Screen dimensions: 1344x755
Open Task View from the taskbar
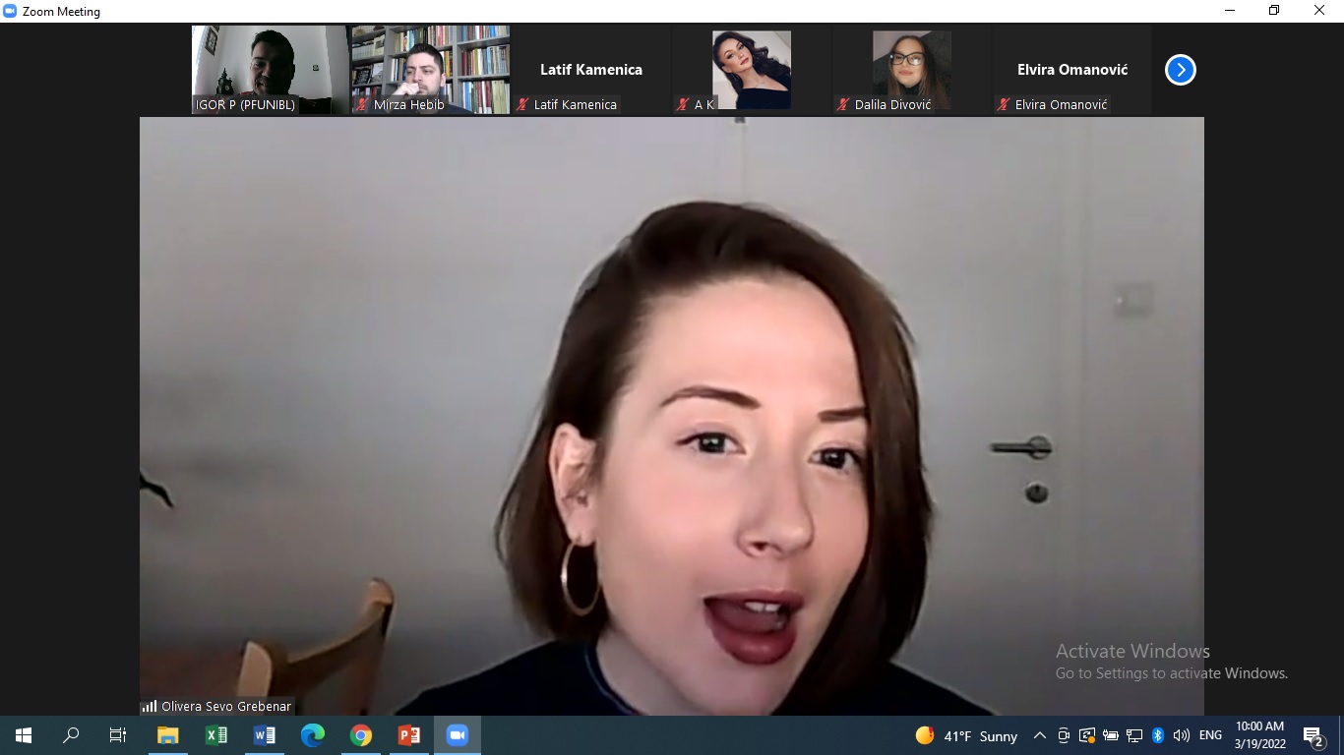[118, 735]
